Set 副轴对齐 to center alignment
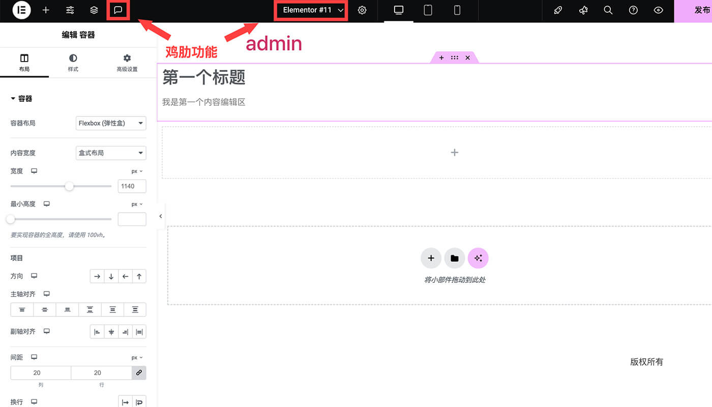 pos(111,332)
